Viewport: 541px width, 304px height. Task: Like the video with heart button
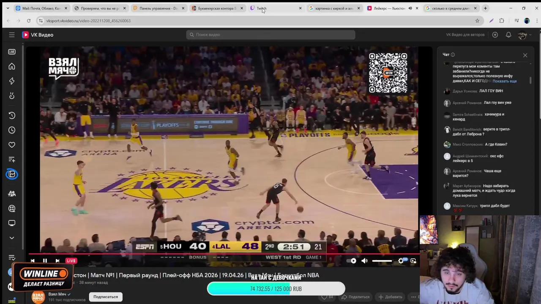point(327,297)
